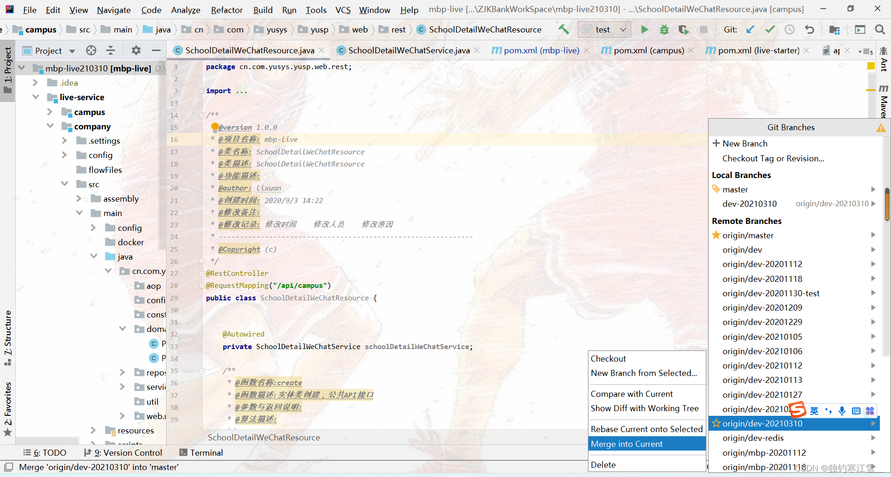Viewport: 891px width, 477px height.
Task: Expand the assembly folder
Action: coord(78,198)
